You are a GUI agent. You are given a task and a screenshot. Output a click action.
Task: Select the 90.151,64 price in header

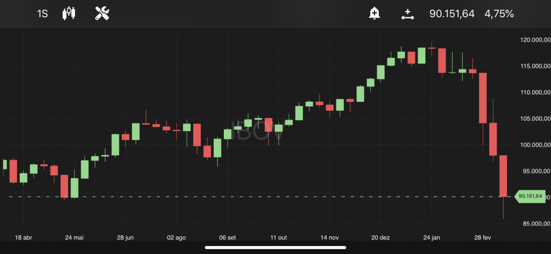point(452,14)
